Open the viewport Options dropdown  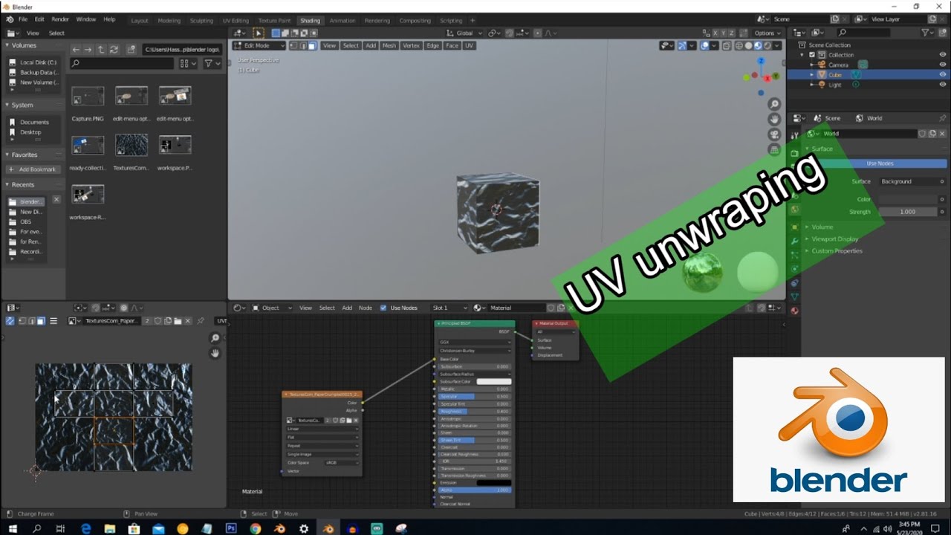[767, 33]
